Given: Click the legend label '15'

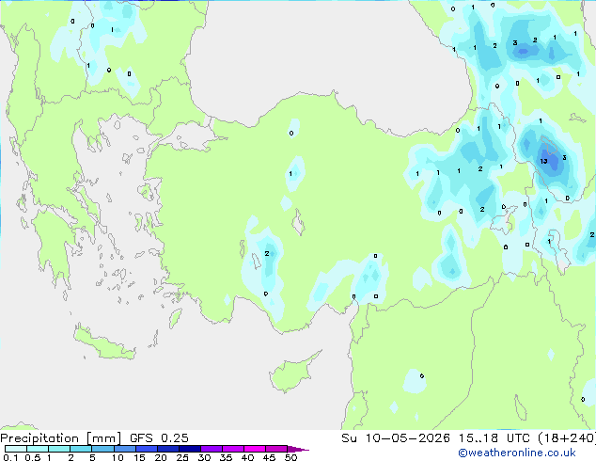Looking at the screenshot, I should click(x=139, y=457).
